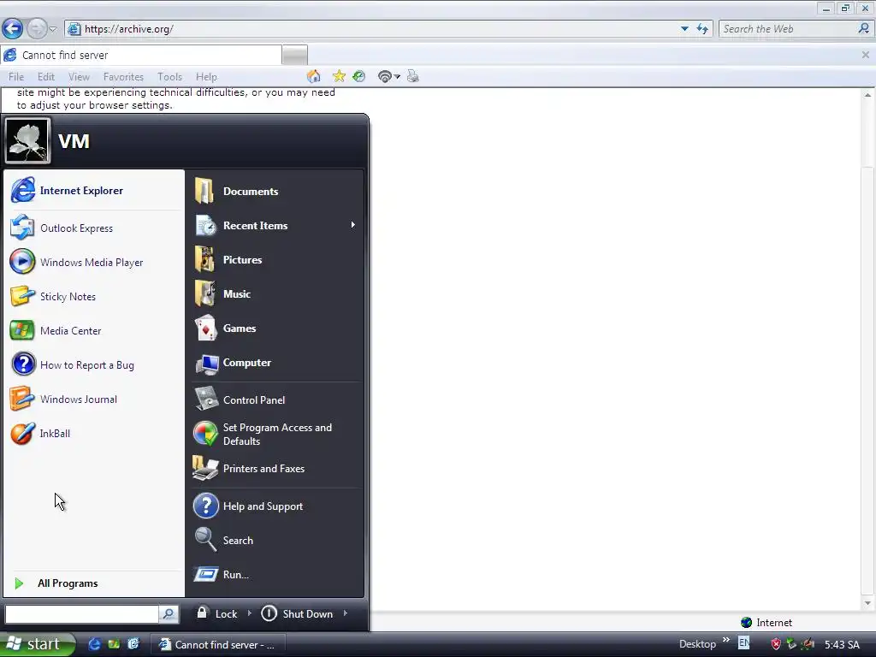Click the Search the Web field
This screenshot has height=657, width=876.
coord(788,28)
